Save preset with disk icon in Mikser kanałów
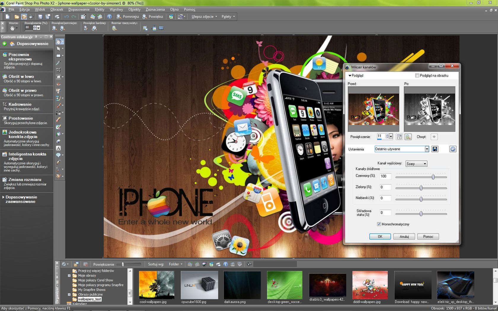 tap(435, 149)
